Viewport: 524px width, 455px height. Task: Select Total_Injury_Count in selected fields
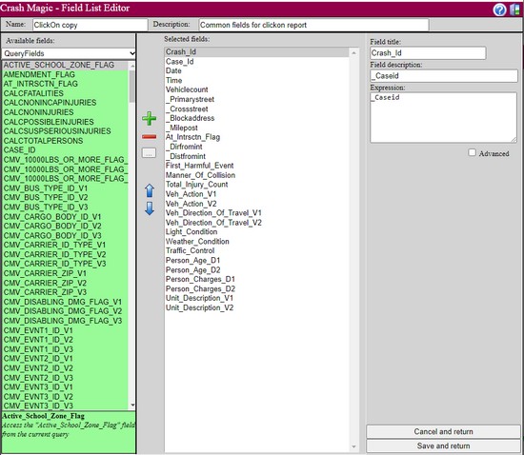[x=256, y=185]
